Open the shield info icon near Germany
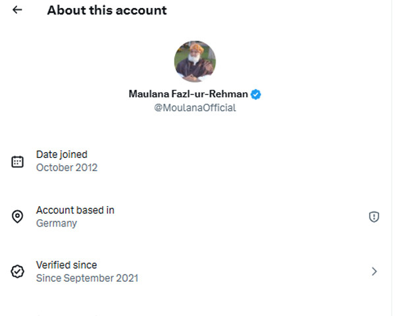Image resolution: width=395 pixels, height=316 pixels. coord(374,217)
